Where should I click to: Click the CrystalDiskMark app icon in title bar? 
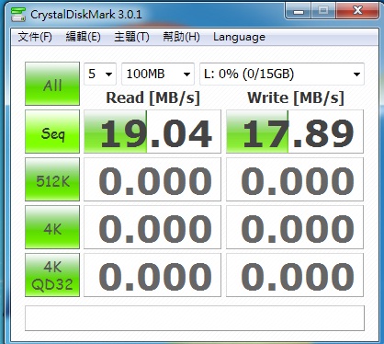(18, 14)
